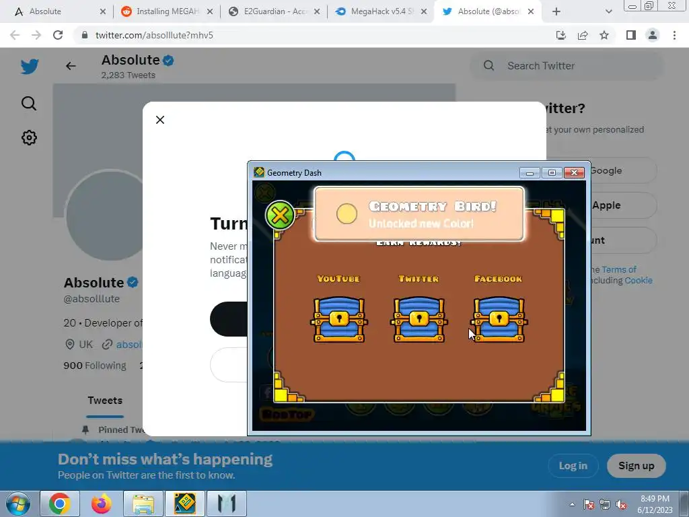
Task: Open the Chrome profile icon
Action: tap(653, 35)
